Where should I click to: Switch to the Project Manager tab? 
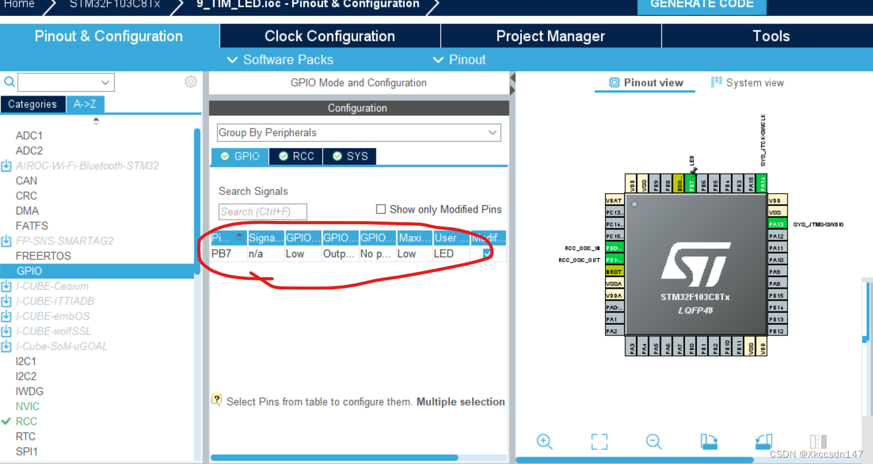[551, 36]
